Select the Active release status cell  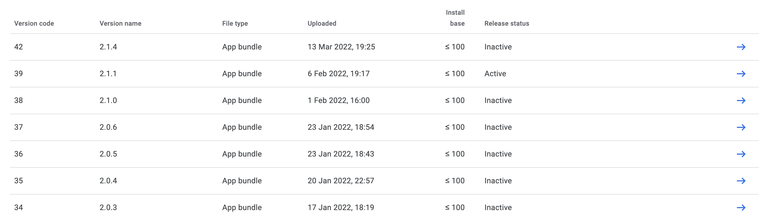click(495, 74)
